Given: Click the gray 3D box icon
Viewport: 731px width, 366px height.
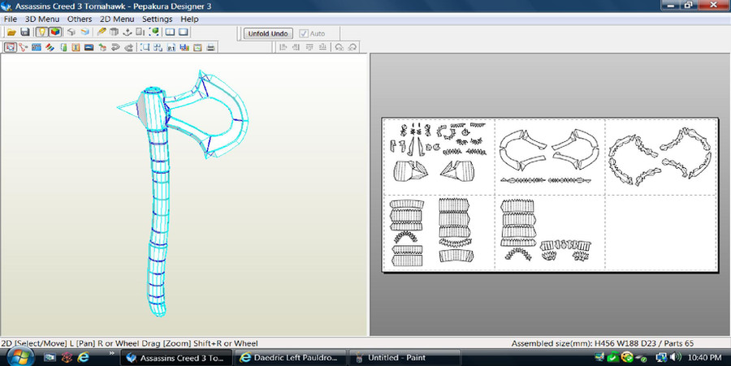Looking at the screenshot, I should [71, 32].
